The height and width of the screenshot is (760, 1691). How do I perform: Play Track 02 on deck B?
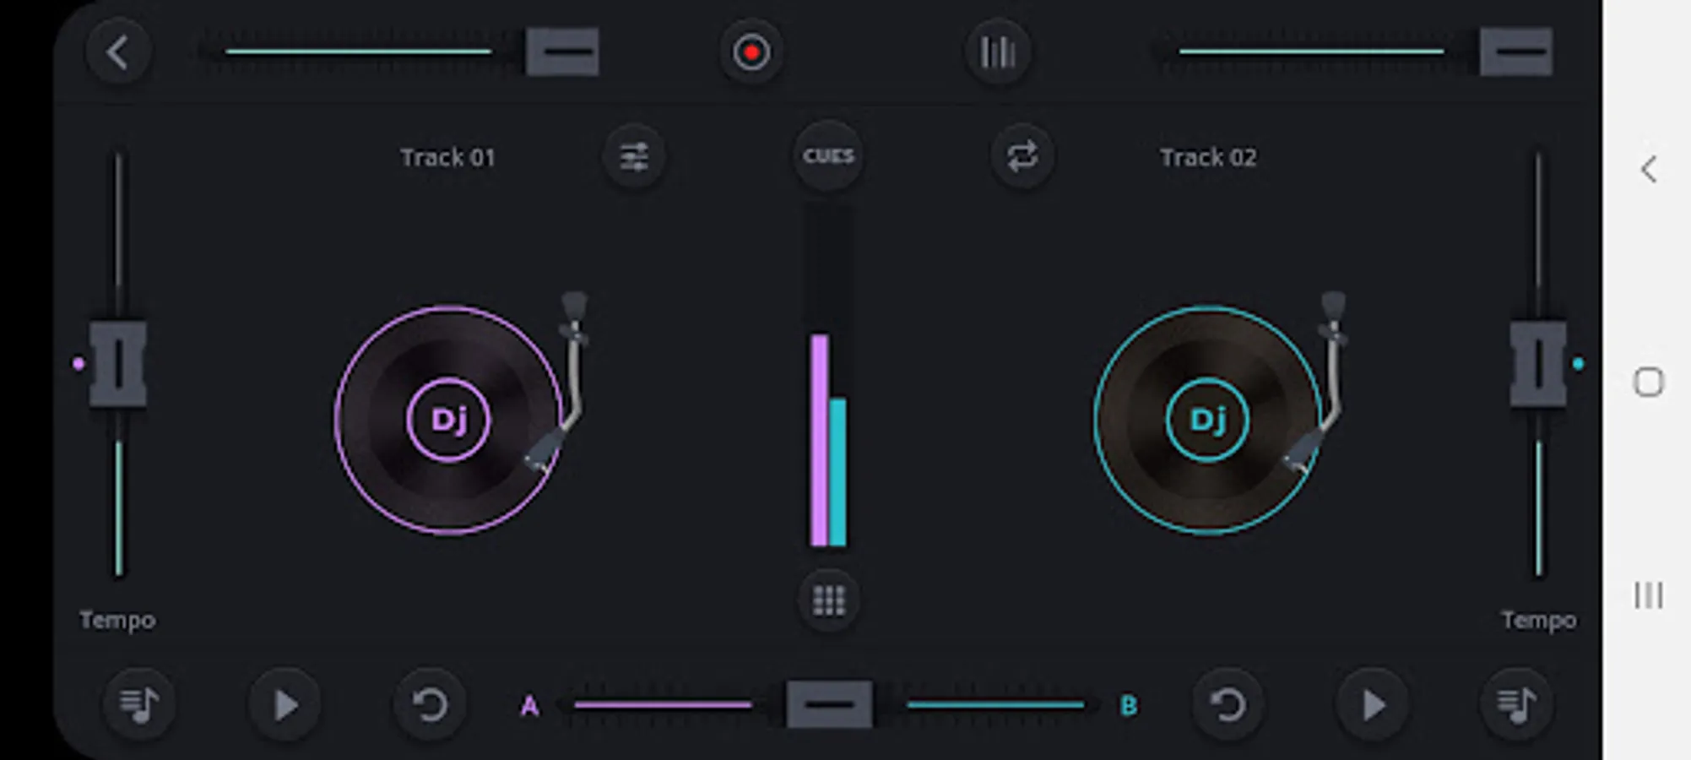click(x=1373, y=704)
